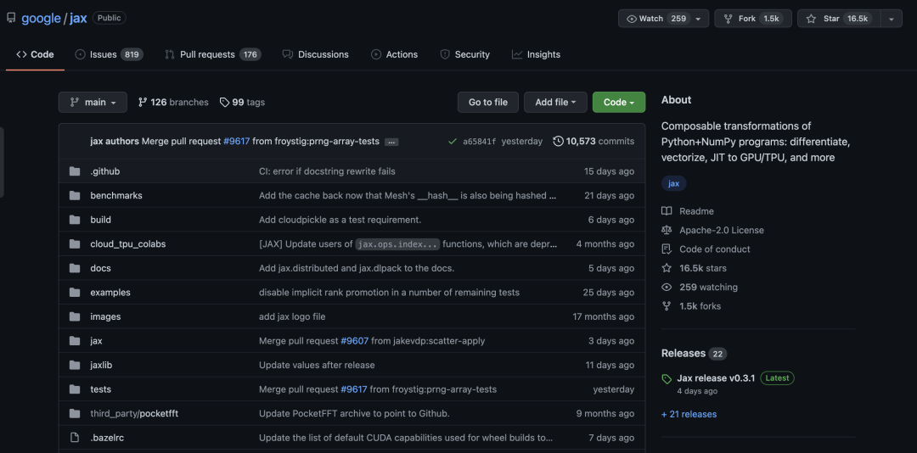The height and width of the screenshot is (453, 917).
Task: Go to the Discussions tab
Action: (x=315, y=54)
